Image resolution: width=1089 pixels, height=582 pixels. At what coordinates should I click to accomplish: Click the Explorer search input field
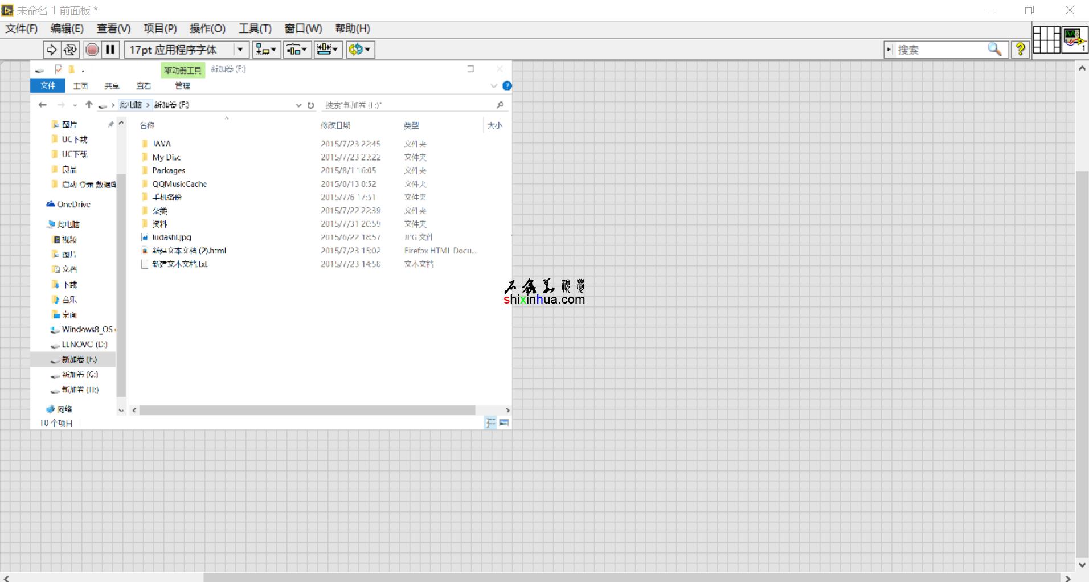407,105
